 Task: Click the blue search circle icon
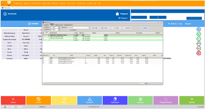coord(199,29)
